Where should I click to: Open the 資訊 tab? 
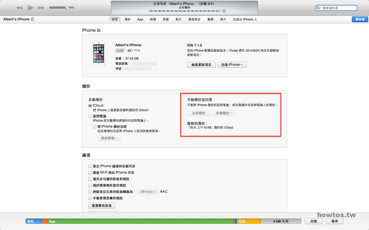point(128,19)
